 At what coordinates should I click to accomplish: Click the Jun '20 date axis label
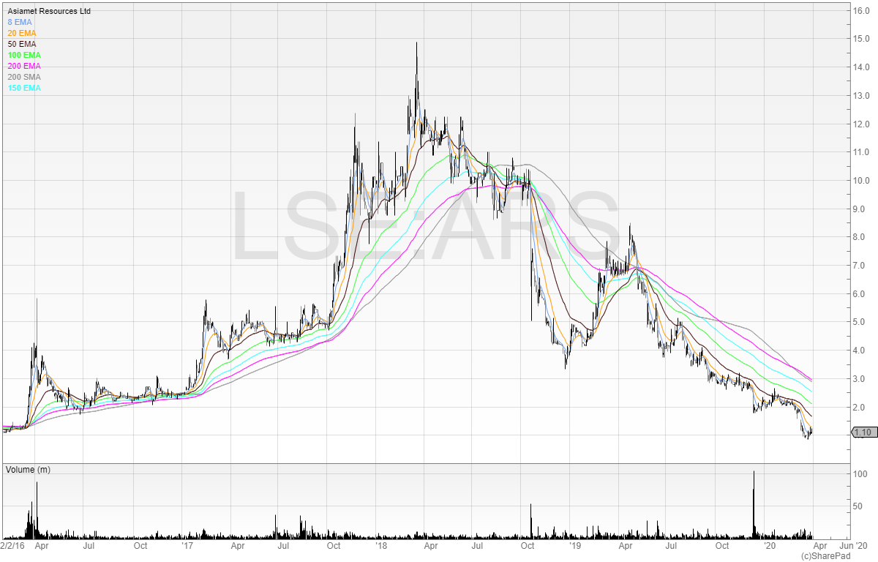[852, 545]
